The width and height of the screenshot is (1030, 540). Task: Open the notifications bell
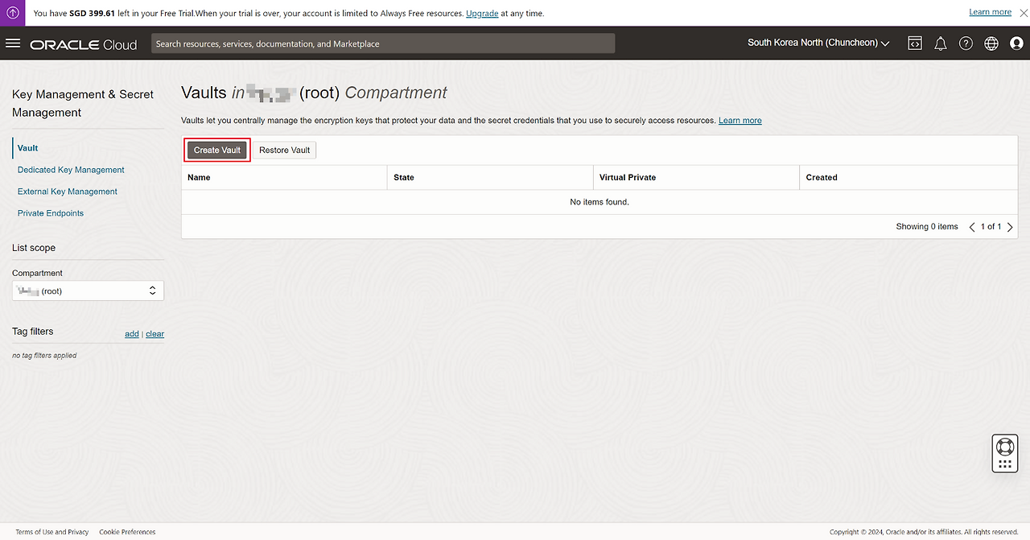(x=940, y=43)
